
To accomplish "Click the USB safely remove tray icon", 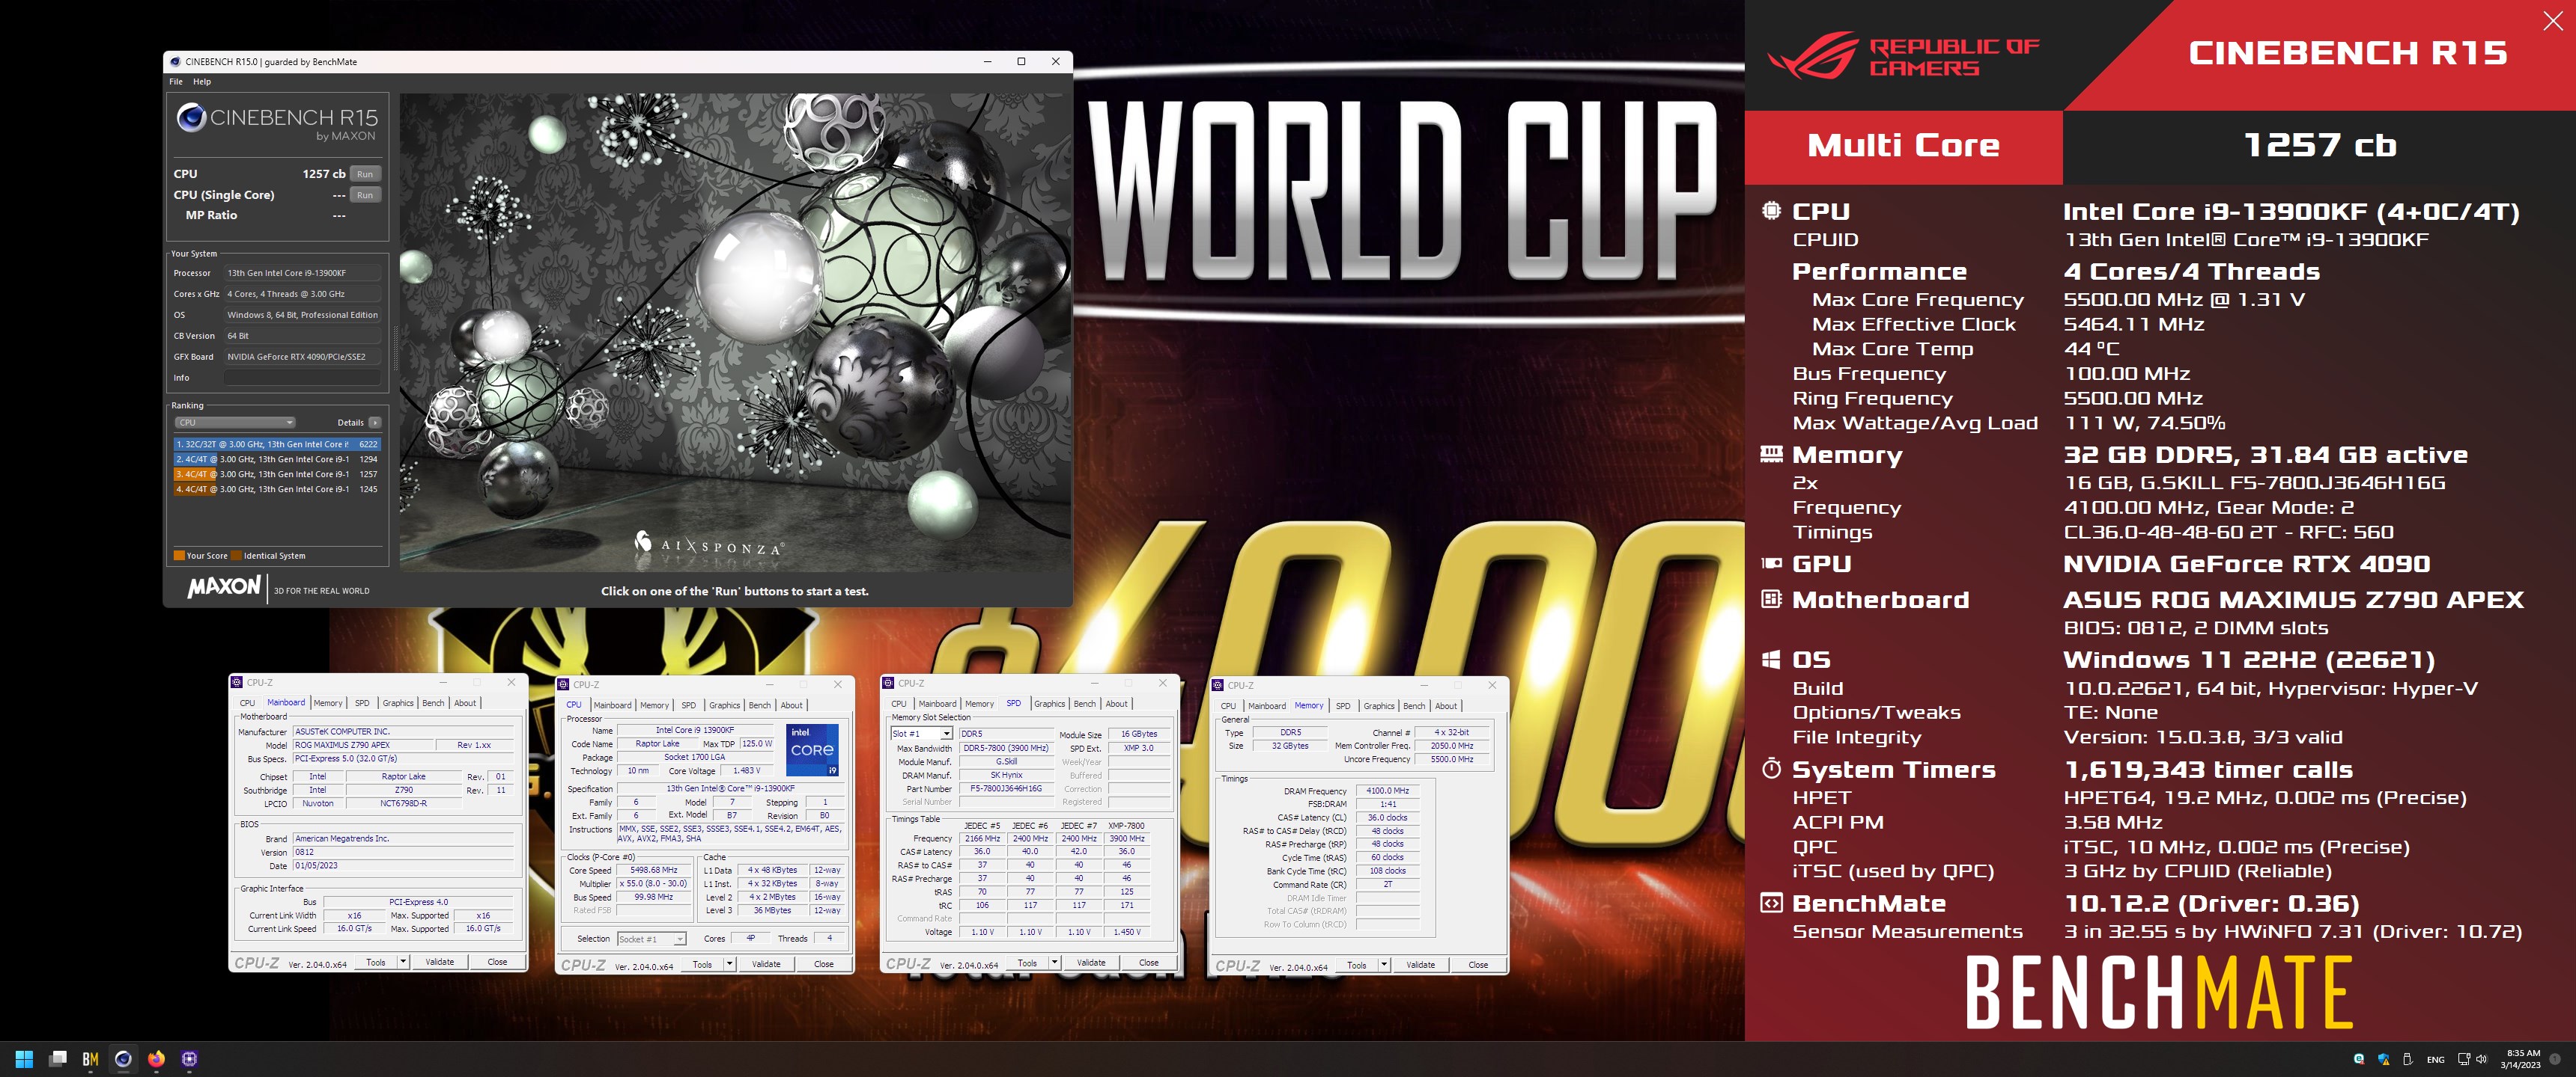I will point(2408,1059).
